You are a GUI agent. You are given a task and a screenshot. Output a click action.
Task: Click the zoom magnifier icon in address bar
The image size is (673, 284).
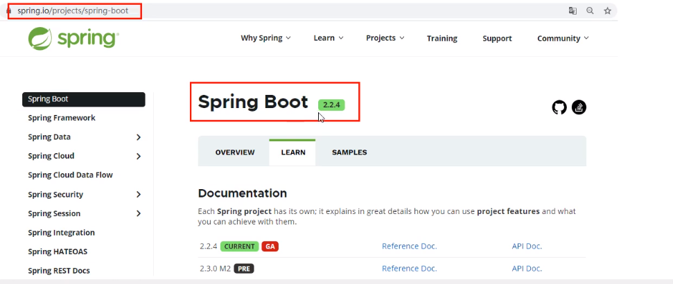590,10
